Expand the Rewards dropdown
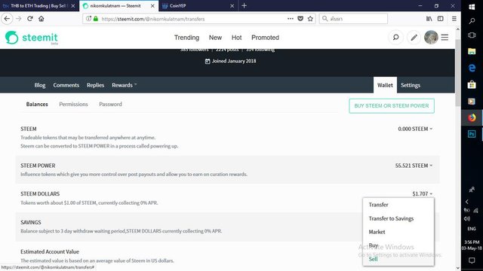Image resolution: width=483 pixels, height=271 pixels. click(124, 85)
